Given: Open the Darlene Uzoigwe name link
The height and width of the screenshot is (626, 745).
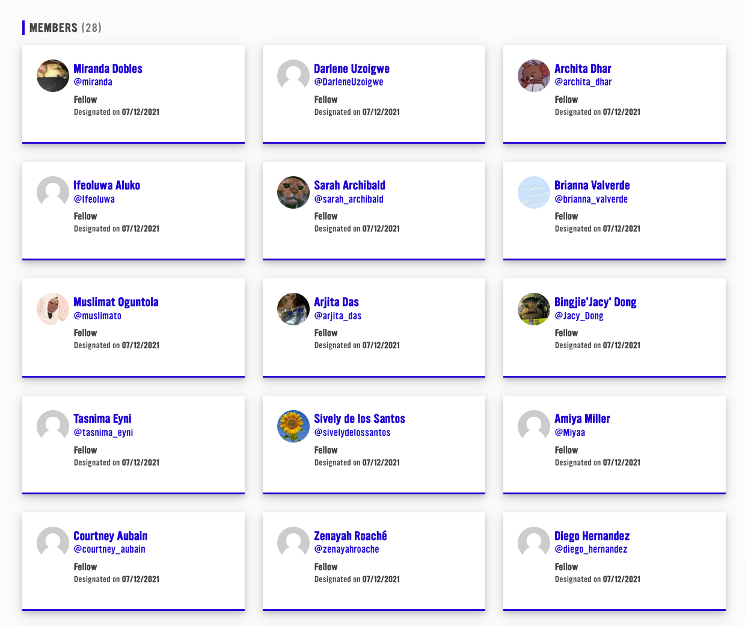Looking at the screenshot, I should [351, 69].
